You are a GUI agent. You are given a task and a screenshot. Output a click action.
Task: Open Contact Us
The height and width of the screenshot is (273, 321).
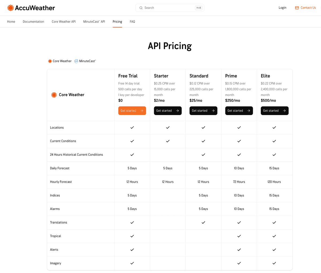tap(308, 8)
